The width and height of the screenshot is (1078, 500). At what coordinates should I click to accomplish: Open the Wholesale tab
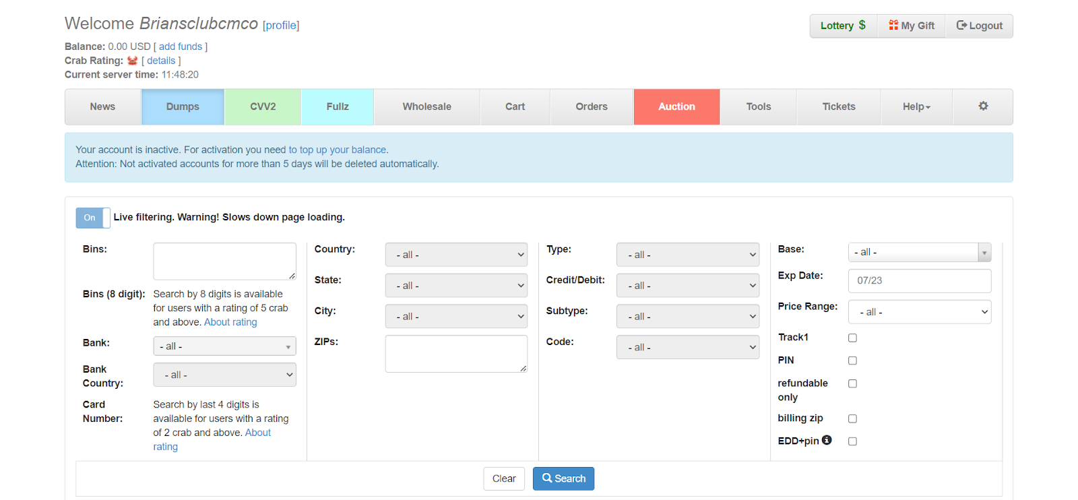(427, 106)
